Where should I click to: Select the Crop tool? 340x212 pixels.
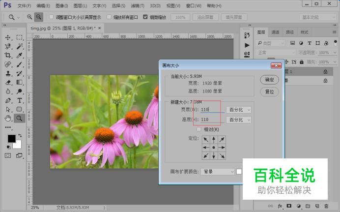point(8,55)
